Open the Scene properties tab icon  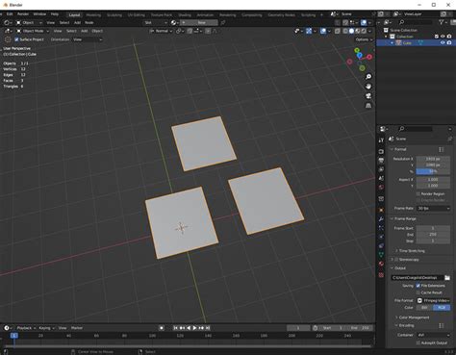[381, 178]
